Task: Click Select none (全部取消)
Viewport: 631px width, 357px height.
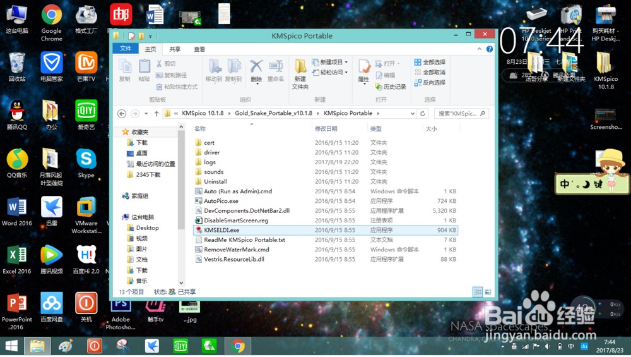Action: pyautogui.click(x=430, y=73)
